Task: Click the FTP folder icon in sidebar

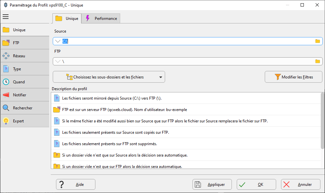Action: click(x=6, y=43)
